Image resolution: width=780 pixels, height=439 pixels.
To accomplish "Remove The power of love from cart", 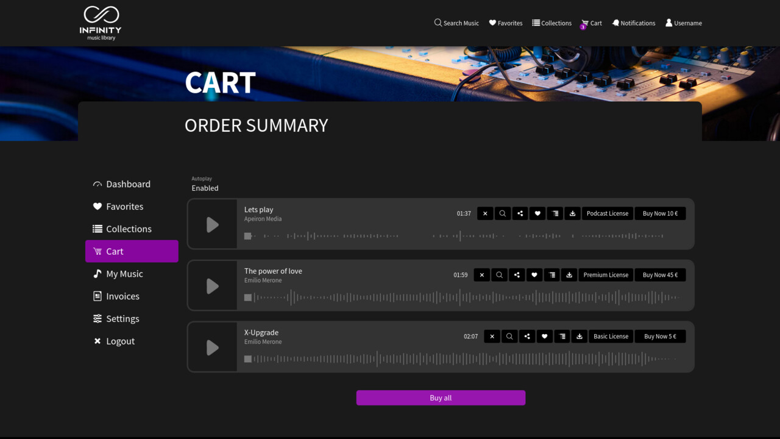I will (481, 275).
